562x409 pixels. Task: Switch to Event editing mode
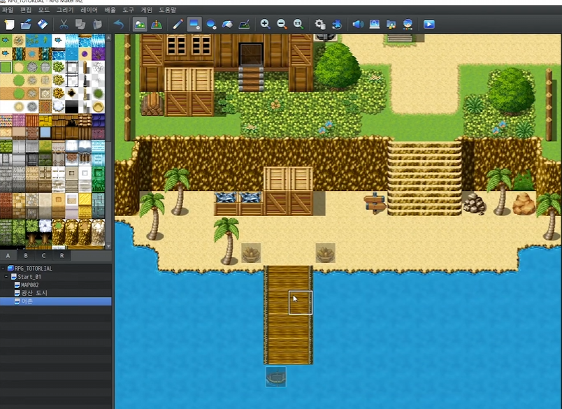157,24
